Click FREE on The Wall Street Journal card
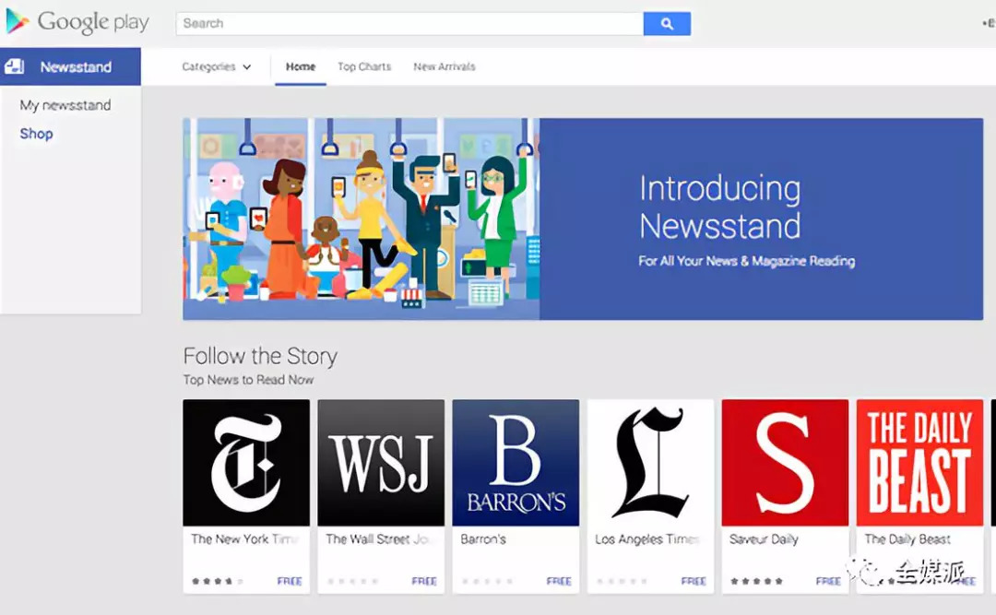 424,581
